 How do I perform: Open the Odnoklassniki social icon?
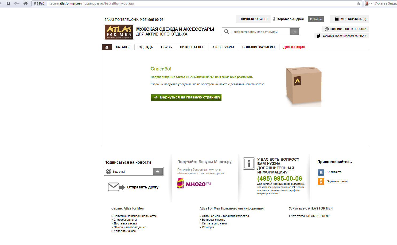point(321,181)
